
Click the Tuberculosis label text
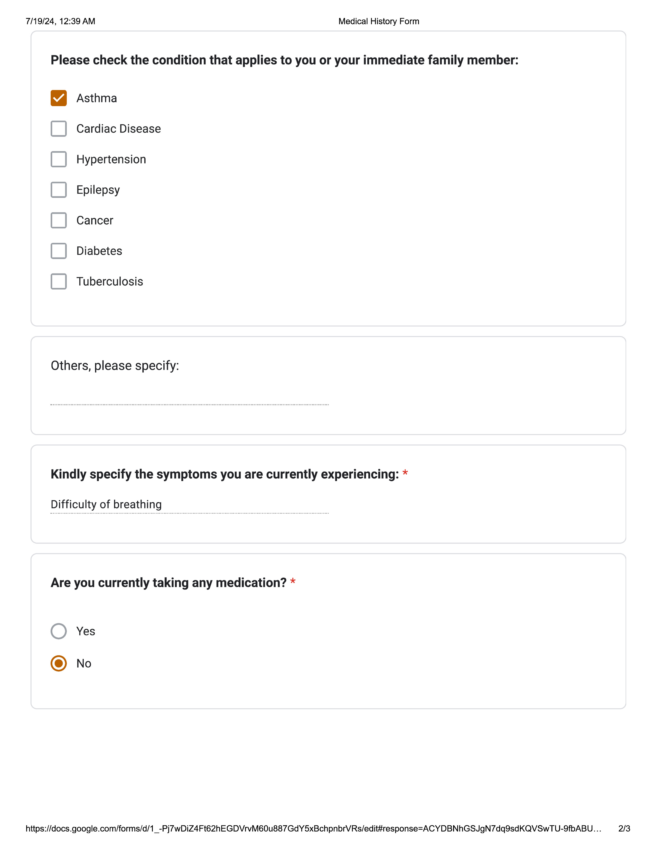[x=109, y=281]
